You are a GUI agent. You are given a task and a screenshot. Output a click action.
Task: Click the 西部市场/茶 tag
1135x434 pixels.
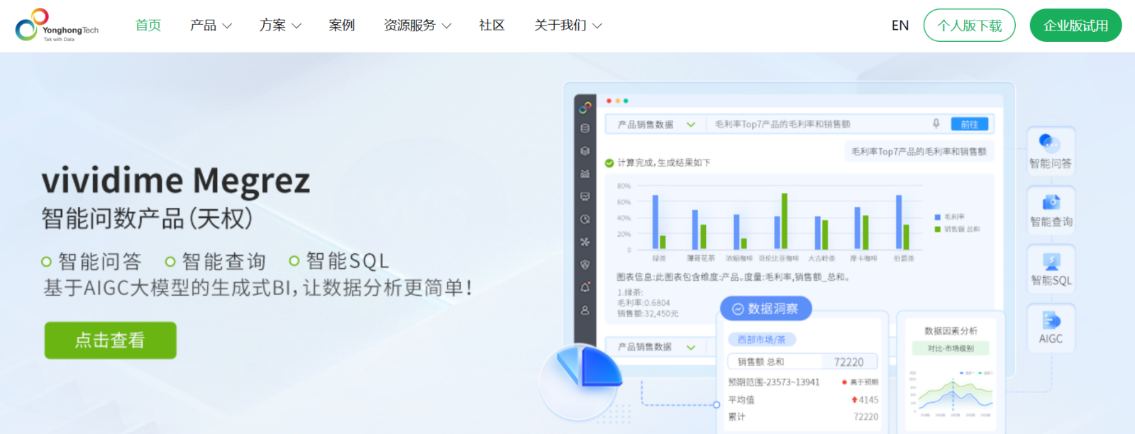click(x=762, y=340)
